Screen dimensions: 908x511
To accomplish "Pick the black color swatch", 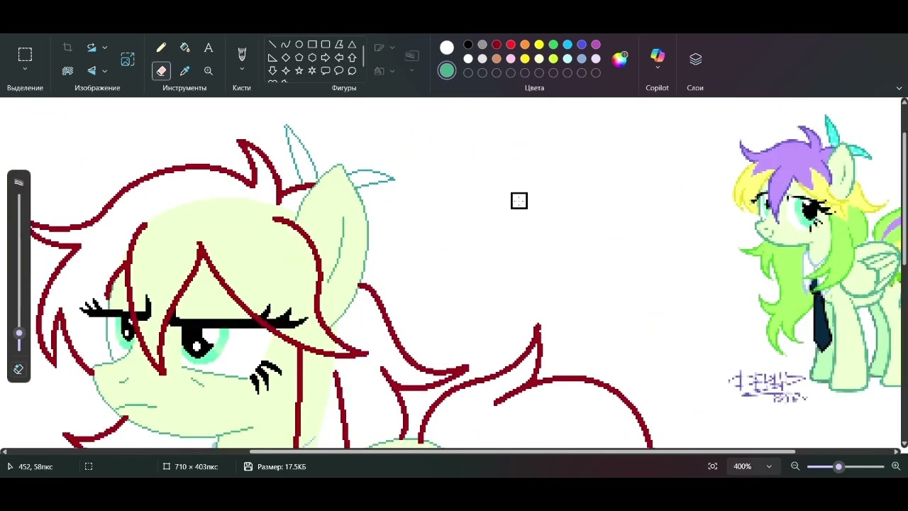I will tap(468, 45).
